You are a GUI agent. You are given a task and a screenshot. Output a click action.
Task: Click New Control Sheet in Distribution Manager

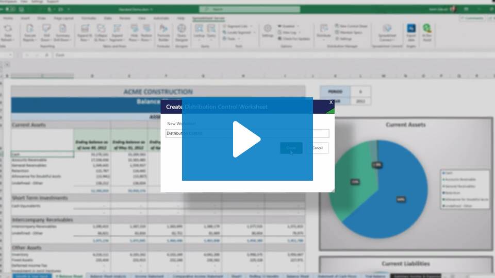tap(351, 26)
